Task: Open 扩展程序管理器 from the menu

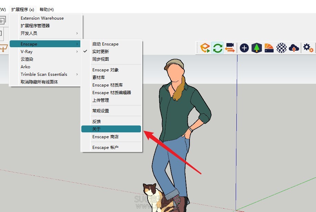Action: tap(45, 26)
